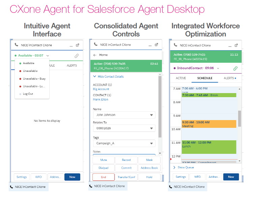Pop out the right panel window
Viewport: 257px width, 199px height.
236,45
